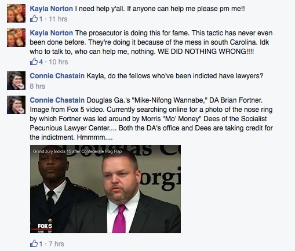Viewport: 295px width, 251px height.
Task: Visit Connie Chastain's profile from lawyers question
Action: (x=57, y=76)
